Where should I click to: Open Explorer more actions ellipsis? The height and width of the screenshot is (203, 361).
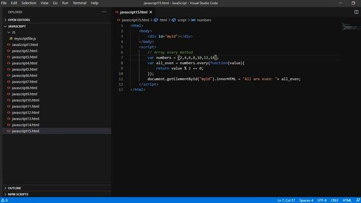(104, 12)
